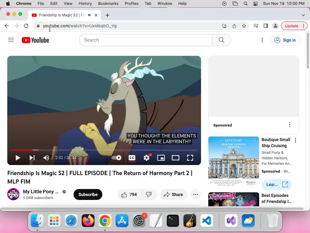This screenshot has height=233, width=310.
Task: Sign in to YouTube
Action: tap(285, 40)
